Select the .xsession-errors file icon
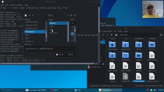This screenshot has height=92, width=164. point(152,76)
